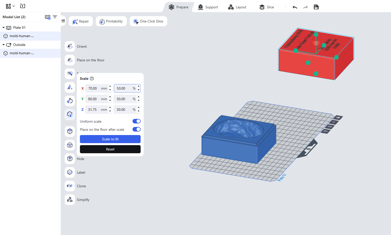Switch to the Layout tab
Screen dimensions: 391x235
(x=237, y=7)
